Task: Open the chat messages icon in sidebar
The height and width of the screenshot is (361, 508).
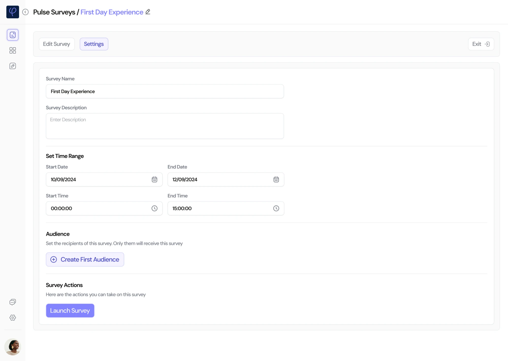Action: [x=13, y=302]
